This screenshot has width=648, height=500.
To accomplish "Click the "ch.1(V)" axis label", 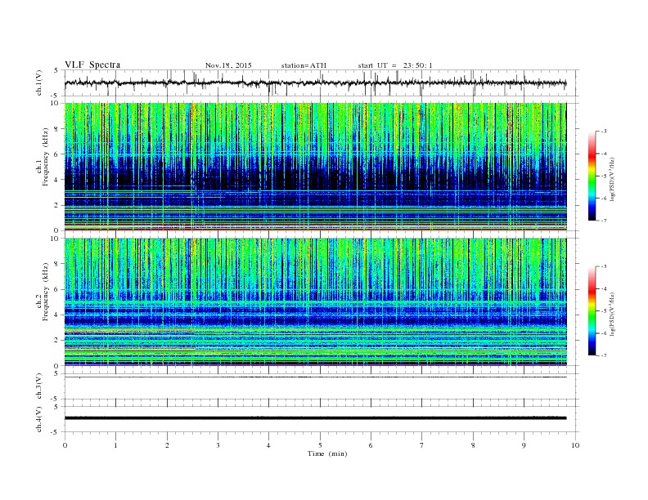I will (39, 83).
